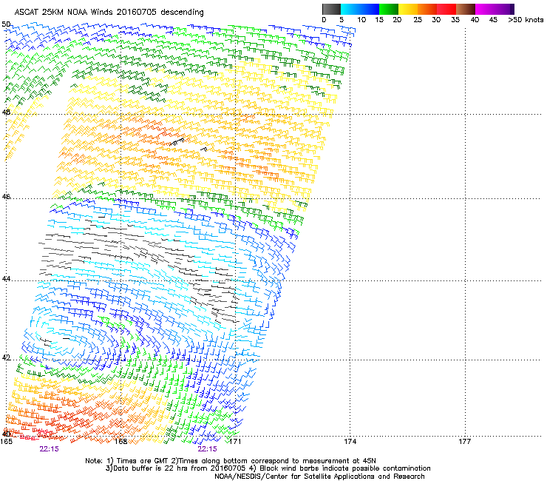
Task: Click the latitude label 42
Action: 6,357
